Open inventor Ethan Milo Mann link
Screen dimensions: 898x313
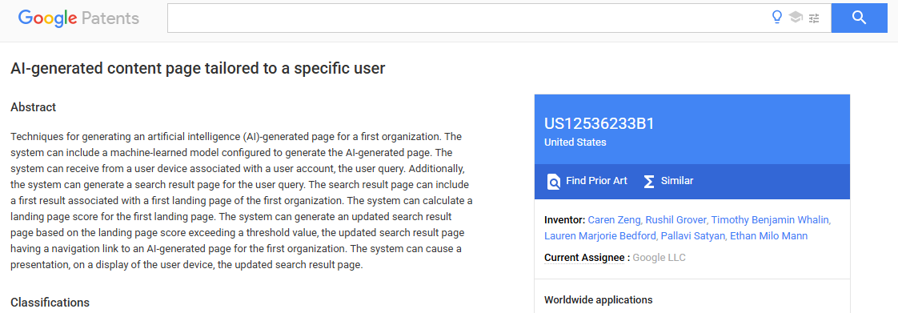(x=768, y=235)
